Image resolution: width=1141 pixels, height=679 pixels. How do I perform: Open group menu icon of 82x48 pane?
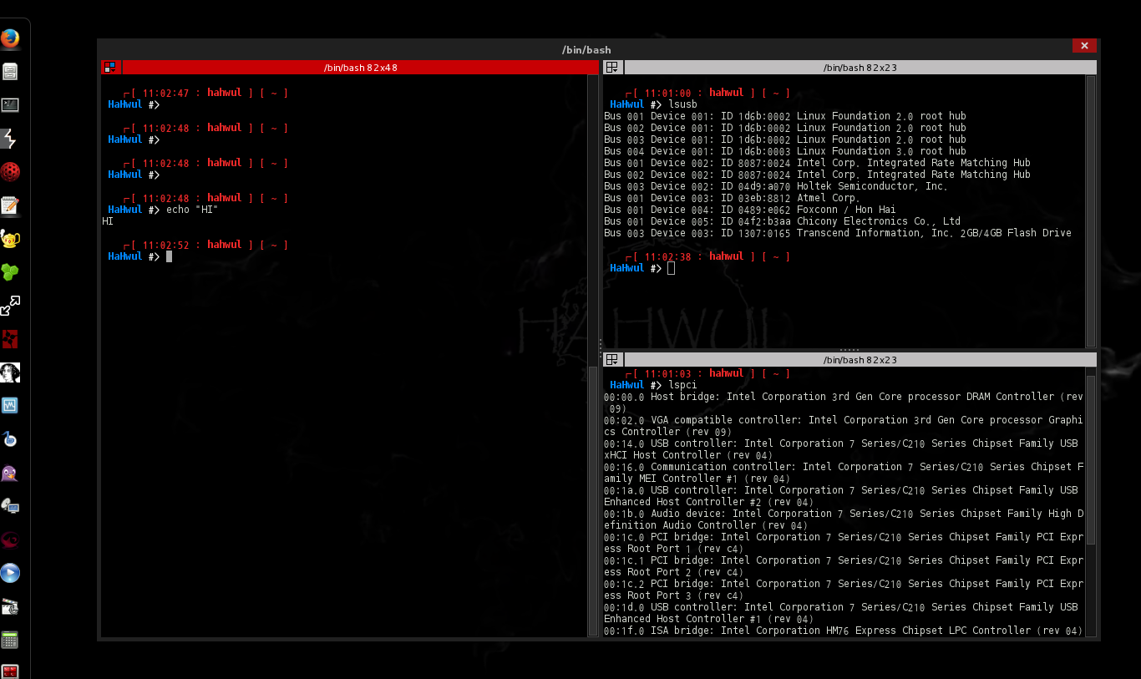pyautogui.click(x=111, y=68)
